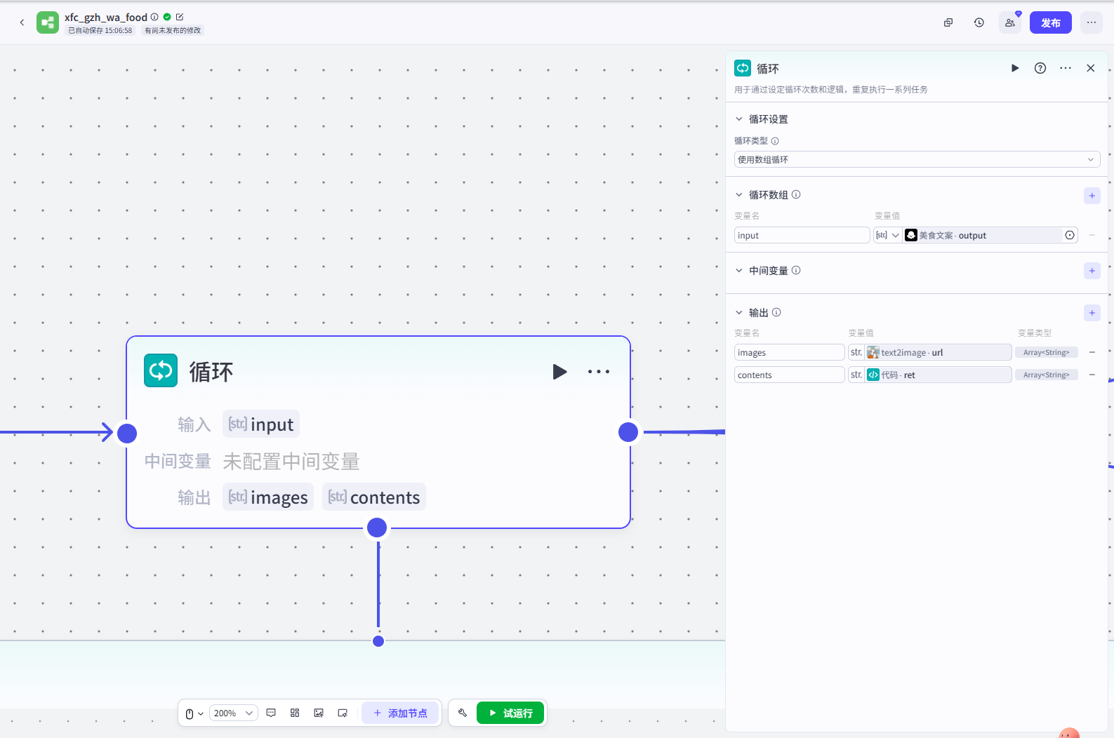Click the 有尚未发布的修改 status label
The width and height of the screenshot is (1114, 738).
click(x=173, y=30)
